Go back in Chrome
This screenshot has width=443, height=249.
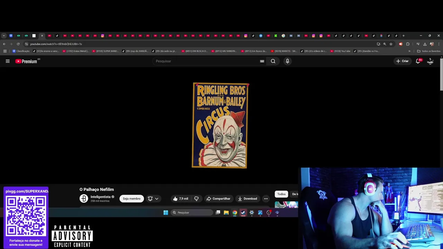[4, 44]
